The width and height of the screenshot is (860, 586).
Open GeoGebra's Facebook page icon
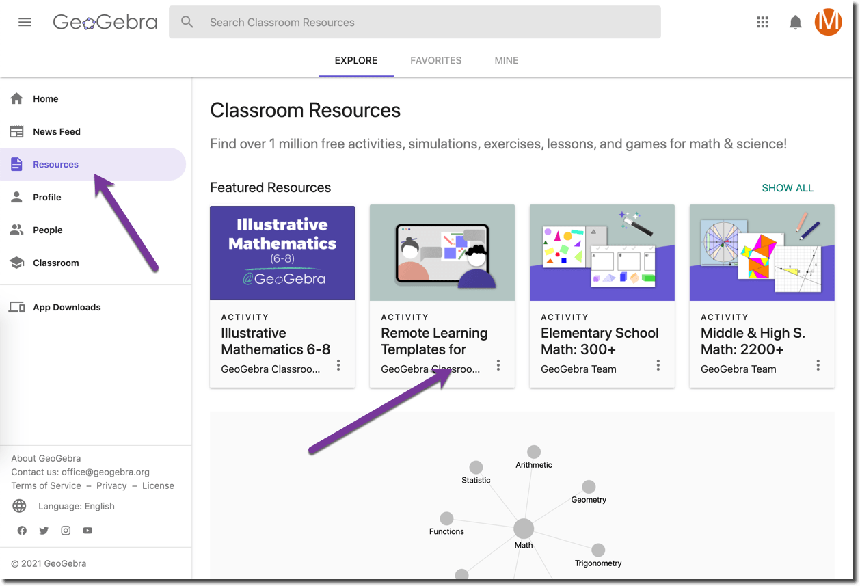pos(22,531)
